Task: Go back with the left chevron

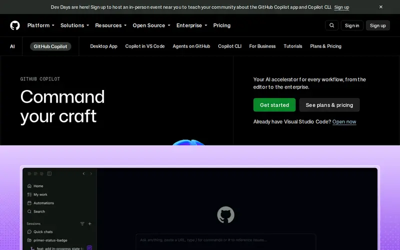Action: [x=83, y=173]
